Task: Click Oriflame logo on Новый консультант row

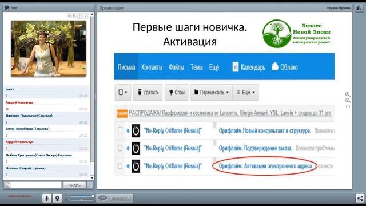Action: 136,130
